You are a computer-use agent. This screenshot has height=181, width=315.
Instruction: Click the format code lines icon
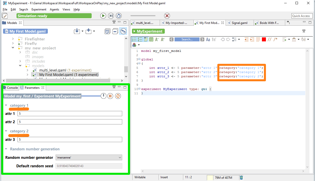pos(258,39)
